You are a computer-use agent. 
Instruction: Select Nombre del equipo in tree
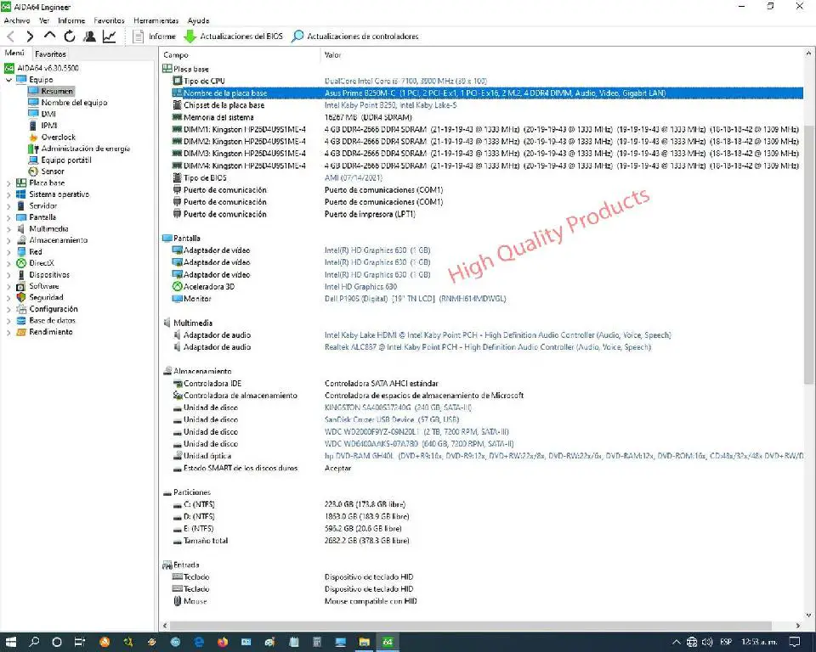click(74, 103)
